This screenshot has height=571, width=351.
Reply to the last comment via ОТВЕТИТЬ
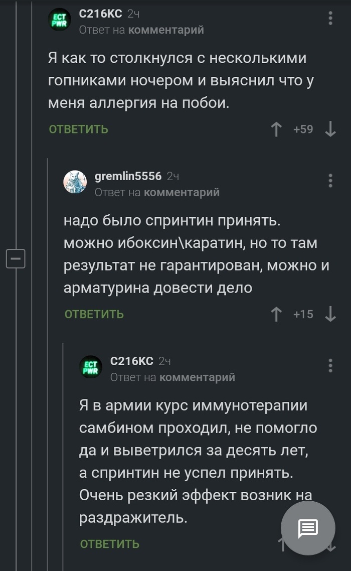pos(110,544)
